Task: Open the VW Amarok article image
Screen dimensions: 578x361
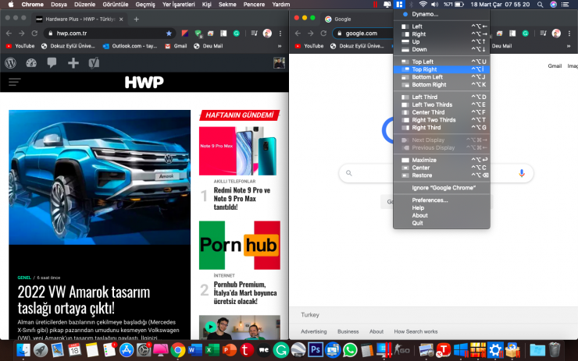Action: [x=99, y=177]
